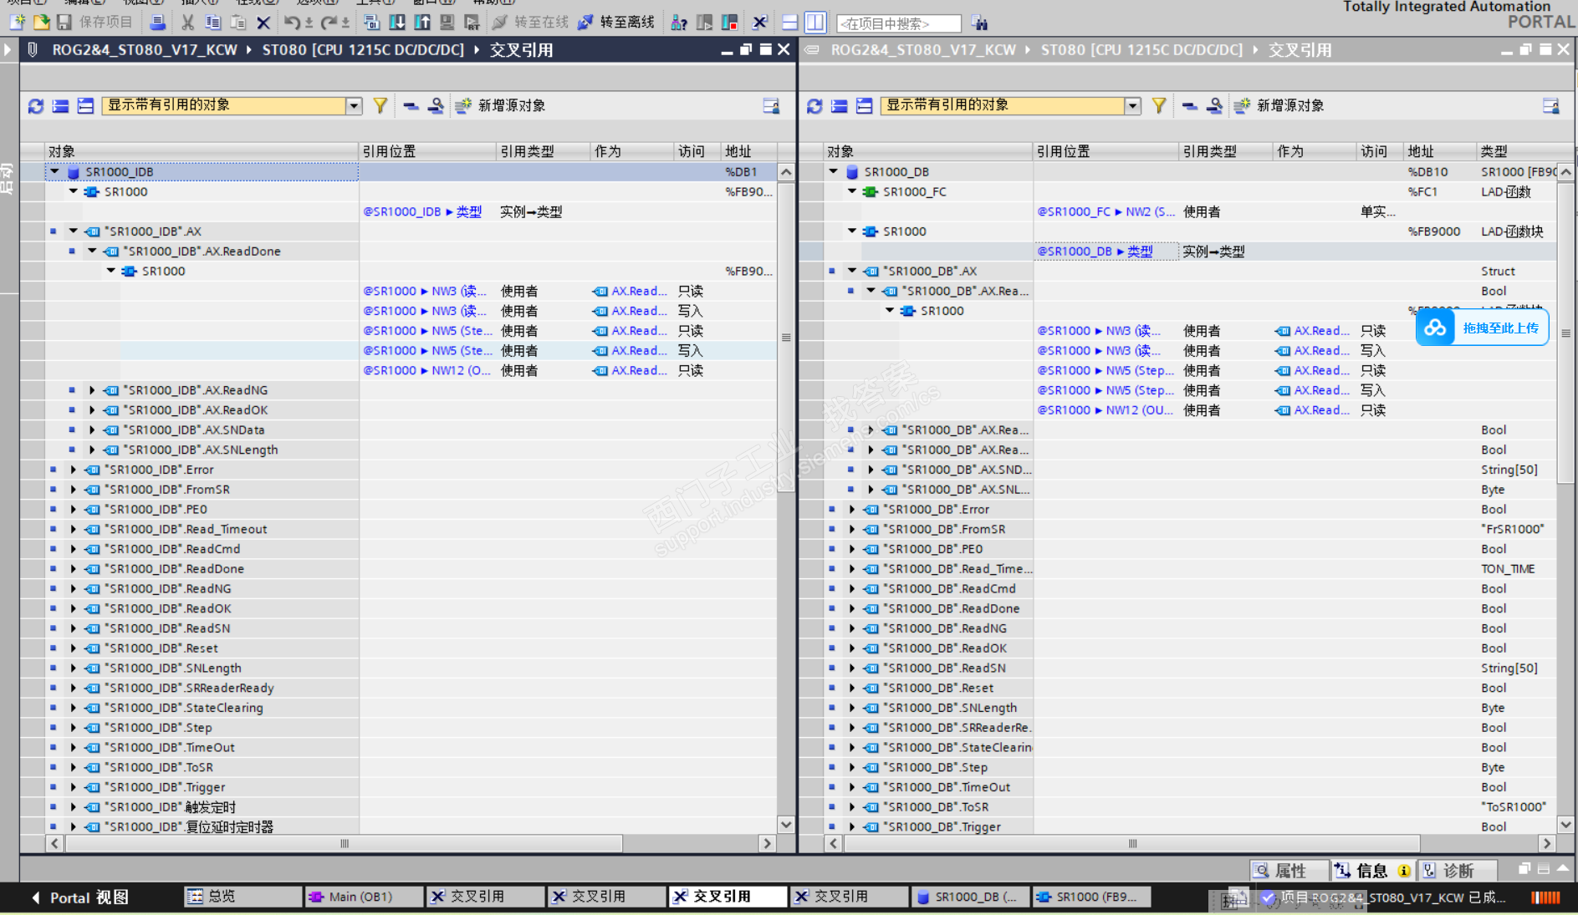Click the compile icon in main toolbar
This screenshot has height=915, width=1578.
click(x=373, y=23)
